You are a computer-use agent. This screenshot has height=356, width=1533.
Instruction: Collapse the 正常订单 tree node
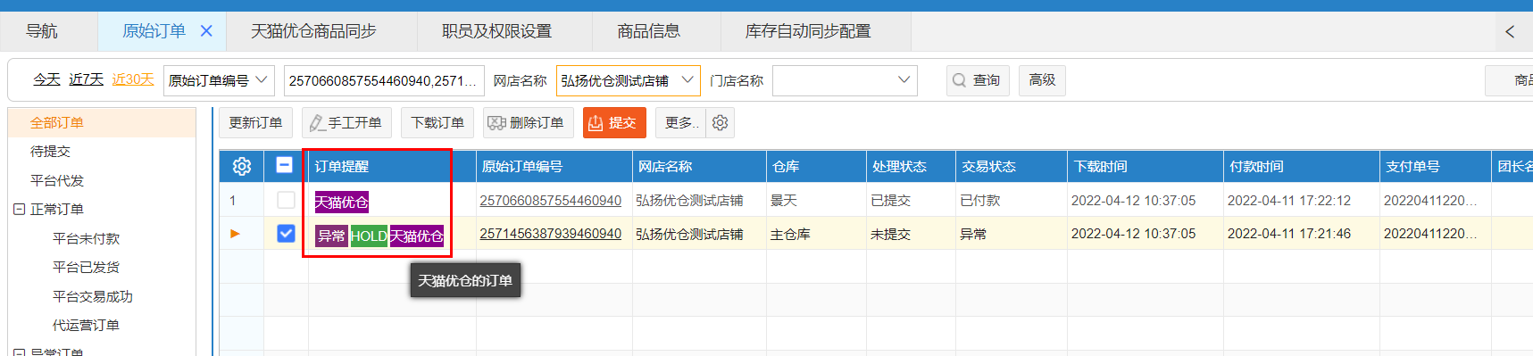pos(19,209)
